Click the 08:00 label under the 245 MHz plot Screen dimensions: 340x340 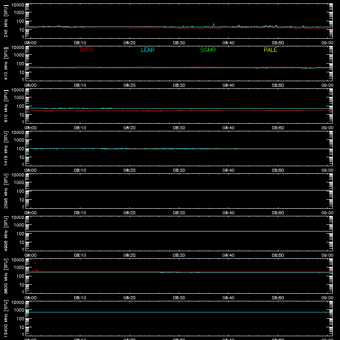tap(31, 43)
